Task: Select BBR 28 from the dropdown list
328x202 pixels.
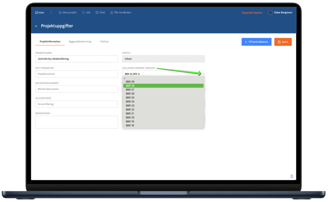Action: click(163, 86)
